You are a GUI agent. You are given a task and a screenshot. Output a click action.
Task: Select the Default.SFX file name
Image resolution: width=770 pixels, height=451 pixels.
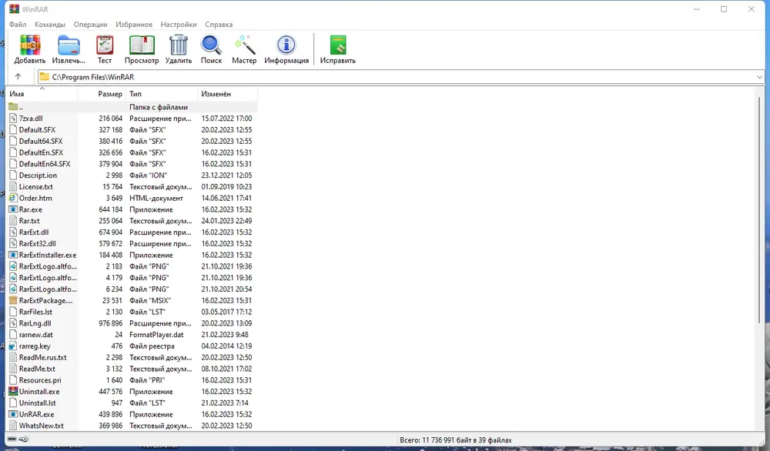point(37,129)
